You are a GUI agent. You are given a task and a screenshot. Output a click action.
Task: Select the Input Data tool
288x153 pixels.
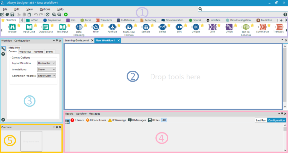click(29, 27)
